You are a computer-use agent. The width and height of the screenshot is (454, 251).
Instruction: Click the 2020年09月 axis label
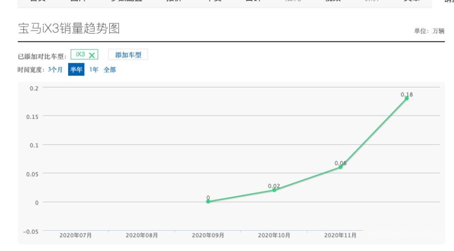[208, 236]
